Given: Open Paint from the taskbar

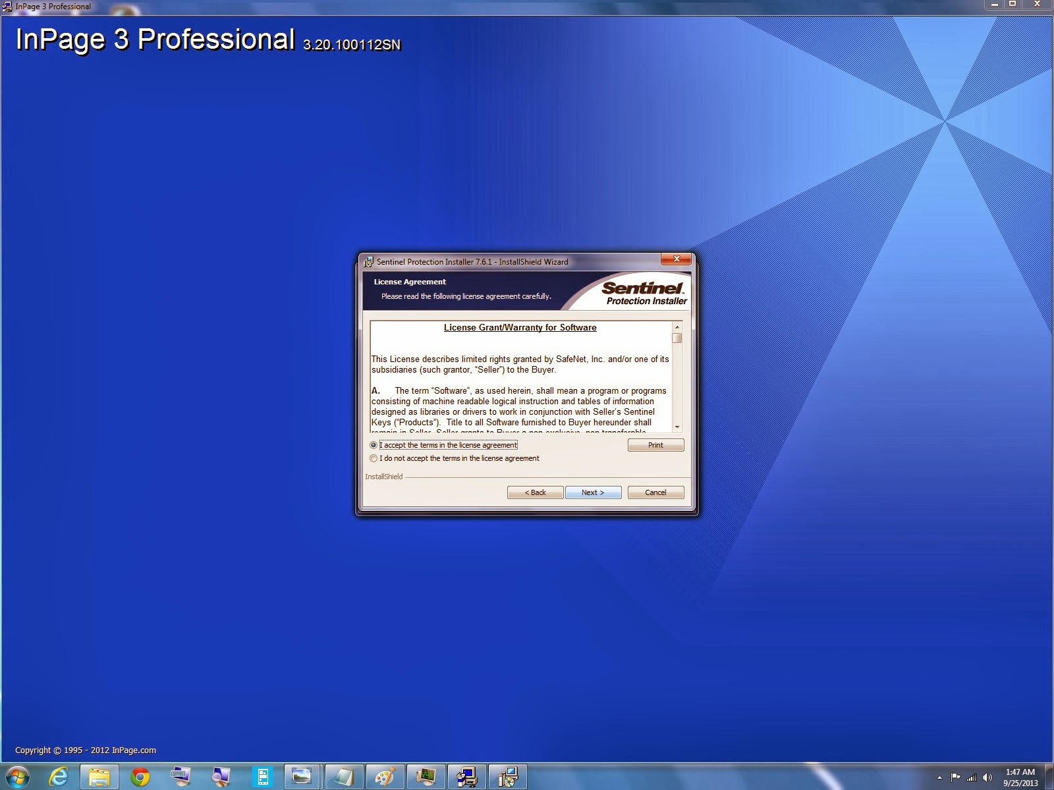Looking at the screenshot, I should coord(385,777).
